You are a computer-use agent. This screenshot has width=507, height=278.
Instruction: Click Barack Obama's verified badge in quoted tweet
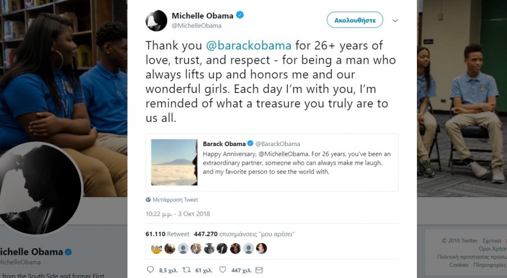point(251,144)
